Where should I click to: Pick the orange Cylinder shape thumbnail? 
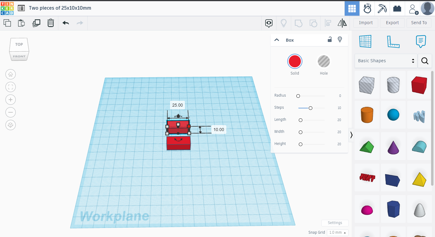[x=366, y=114]
